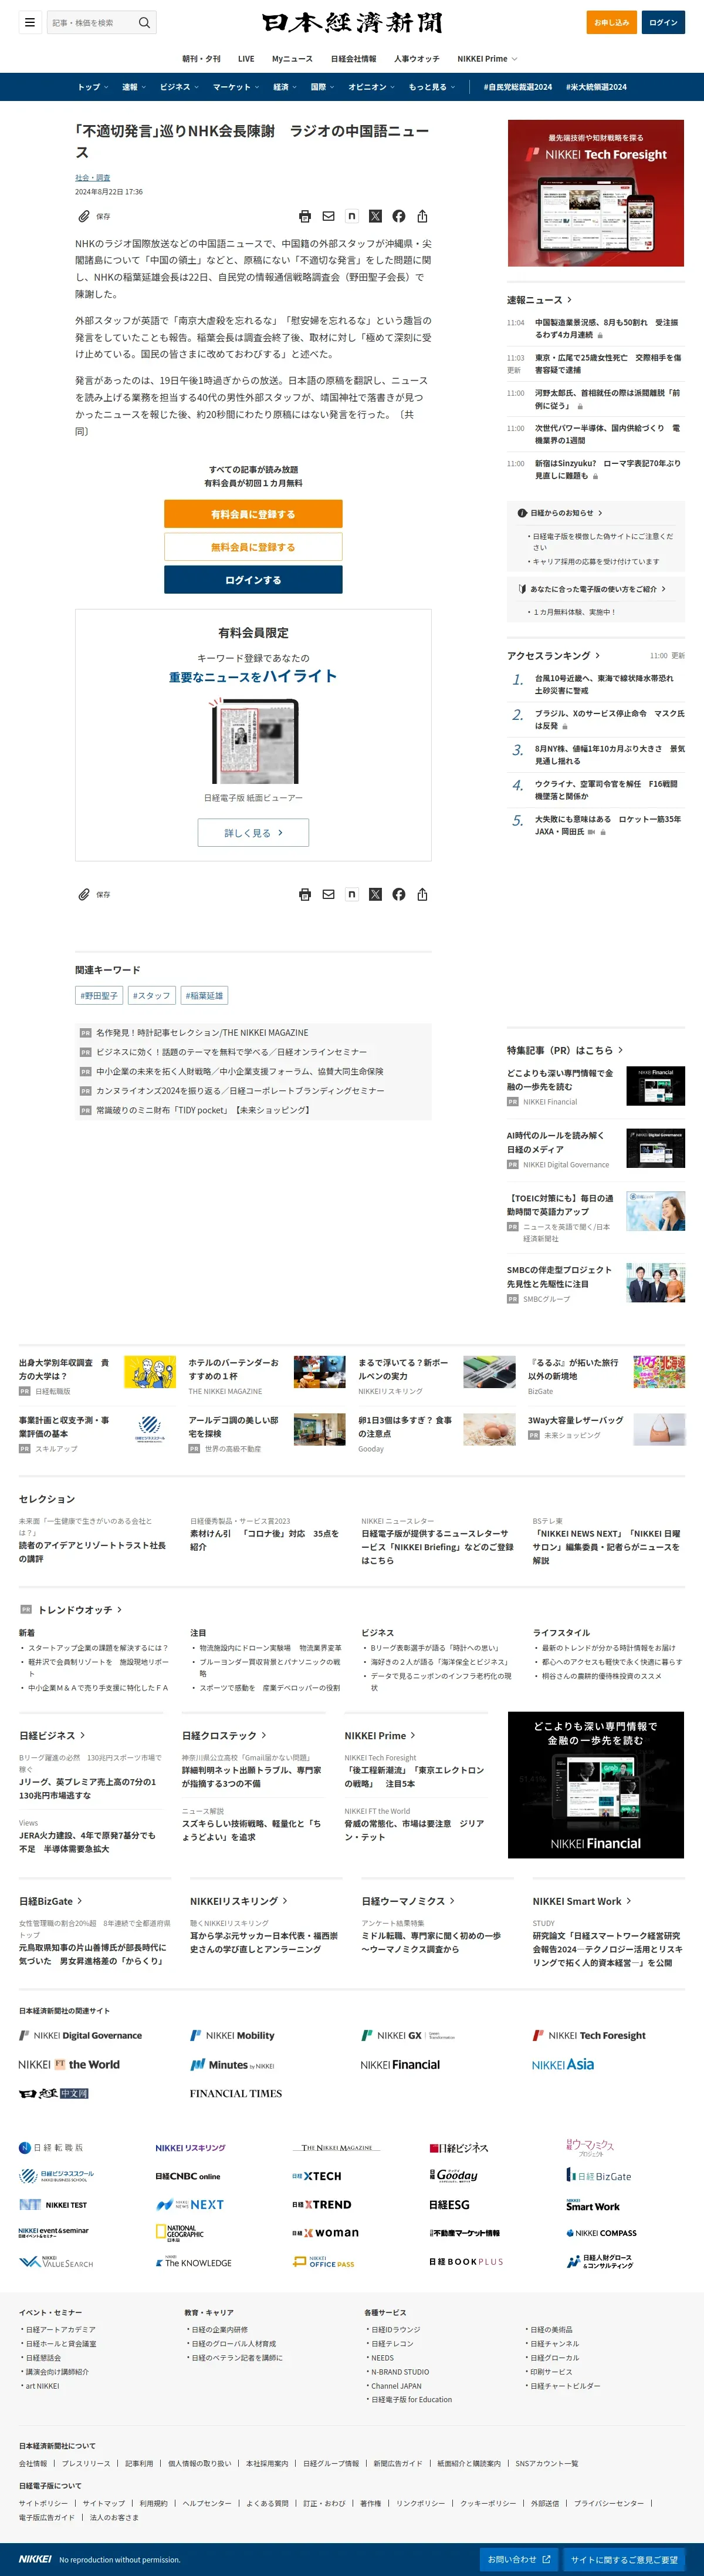Open 朝刊・夕刊 in the top menu
This screenshot has width=704, height=2576.
201,59
